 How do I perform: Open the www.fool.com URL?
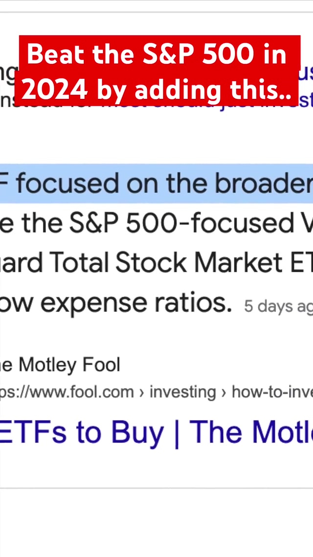(67, 392)
